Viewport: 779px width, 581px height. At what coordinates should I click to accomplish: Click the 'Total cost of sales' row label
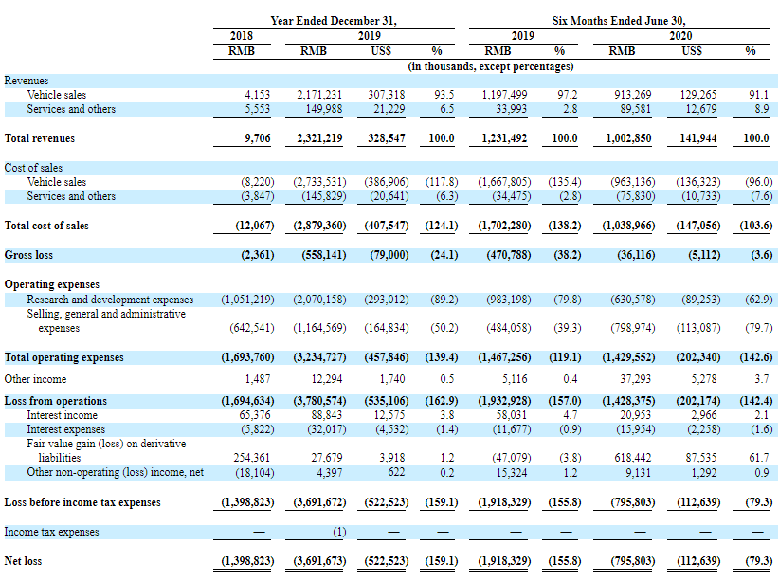pos(49,226)
